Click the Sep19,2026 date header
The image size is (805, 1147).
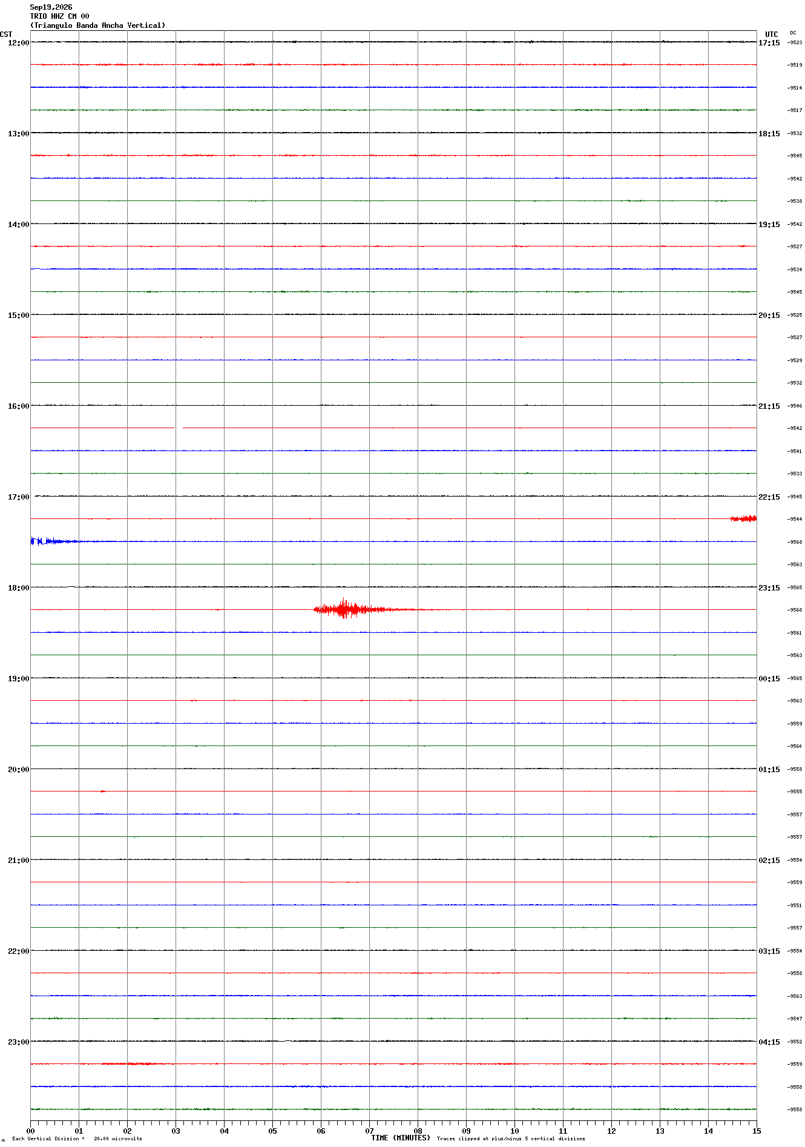pyautogui.click(x=51, y=7)
